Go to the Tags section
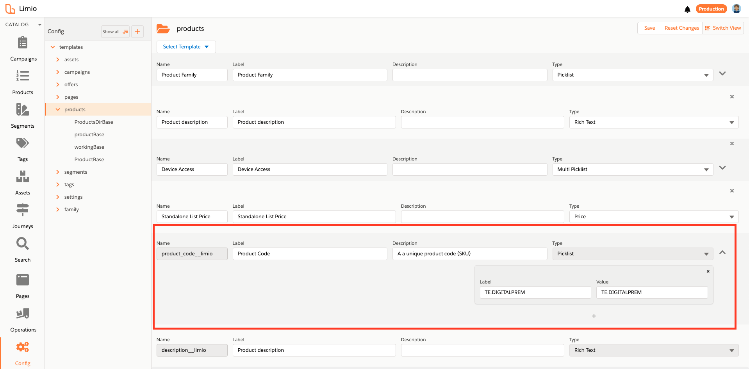The width and height of the screenshot is (749, 369). click(x=23, y=143)
